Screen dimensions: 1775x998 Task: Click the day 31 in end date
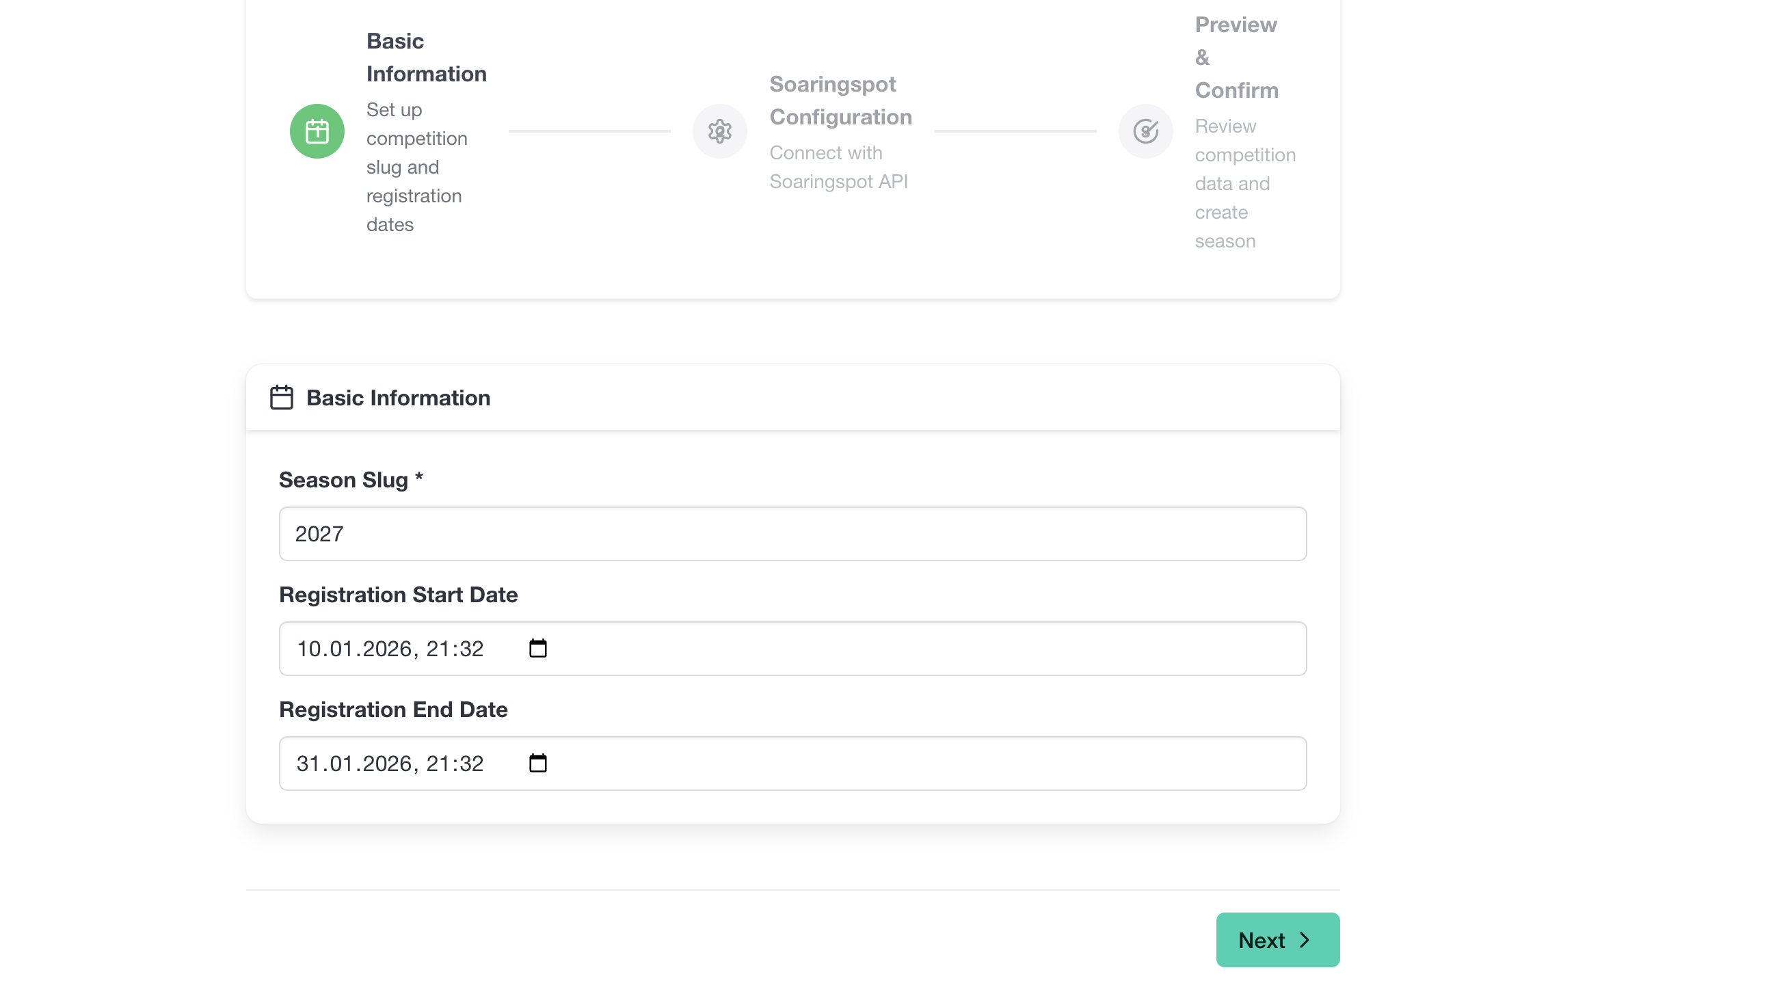point(307,763)
